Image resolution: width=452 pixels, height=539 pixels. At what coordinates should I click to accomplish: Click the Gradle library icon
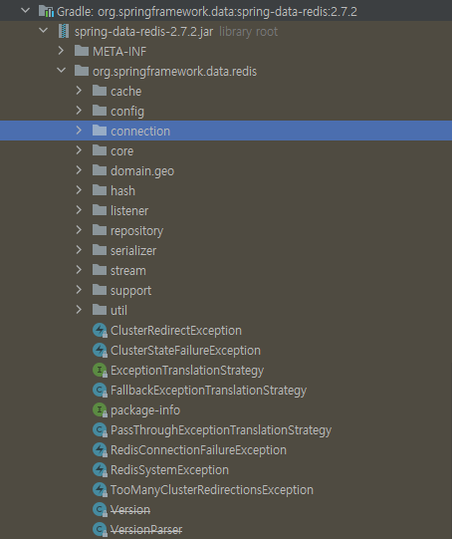(x=46, y=11)
